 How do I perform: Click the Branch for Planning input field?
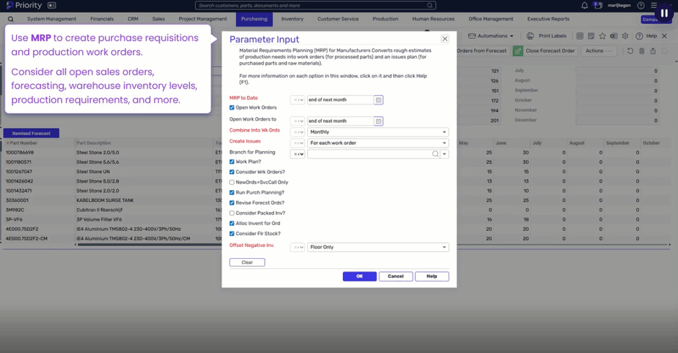(370, 154)
